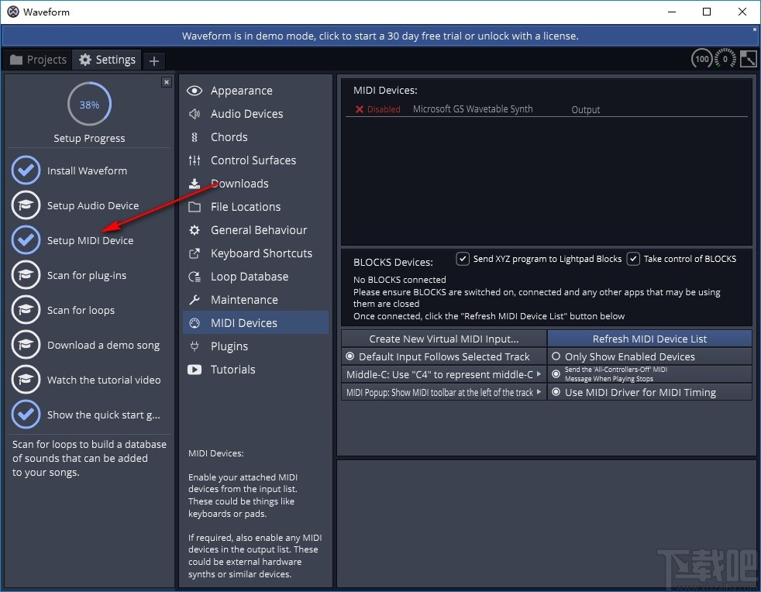Open the MIDI Popup toolbar position dropdown
This screenshot has width=761, height=592.
tap(444, 392)
